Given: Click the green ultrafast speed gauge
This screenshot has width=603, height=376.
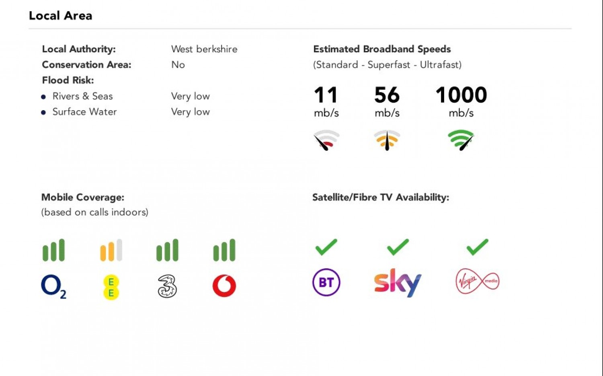Looking at the screenshot, I should point(461,140).
